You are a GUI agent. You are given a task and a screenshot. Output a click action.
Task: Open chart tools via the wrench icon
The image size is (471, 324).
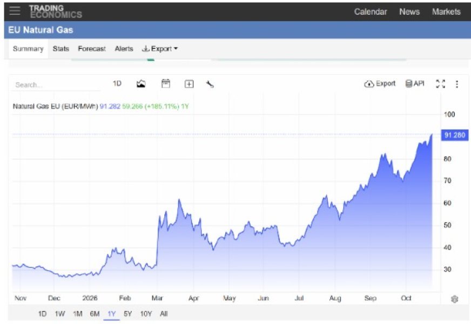[x=210, y=84]
